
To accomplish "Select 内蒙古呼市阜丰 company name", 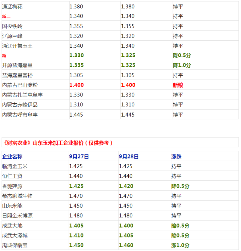I will pos(20,115).
